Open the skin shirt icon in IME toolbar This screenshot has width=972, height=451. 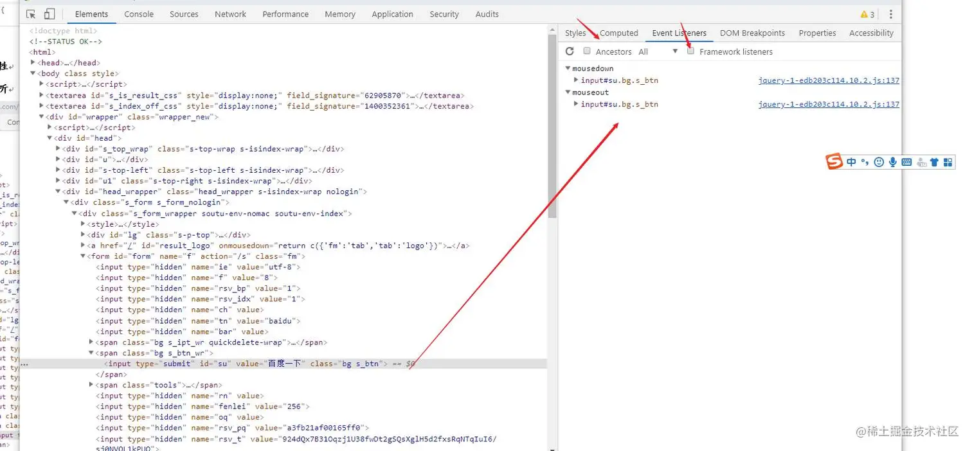934,163
